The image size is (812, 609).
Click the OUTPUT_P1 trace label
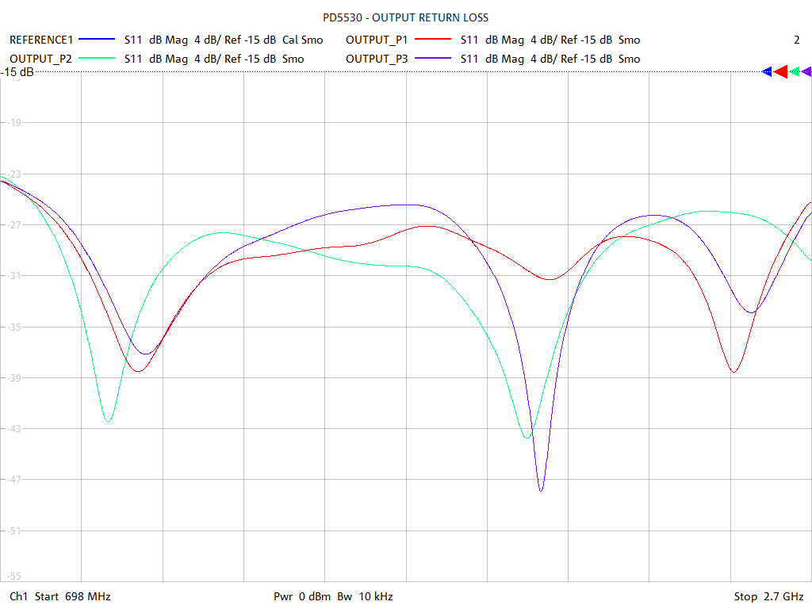377,40
